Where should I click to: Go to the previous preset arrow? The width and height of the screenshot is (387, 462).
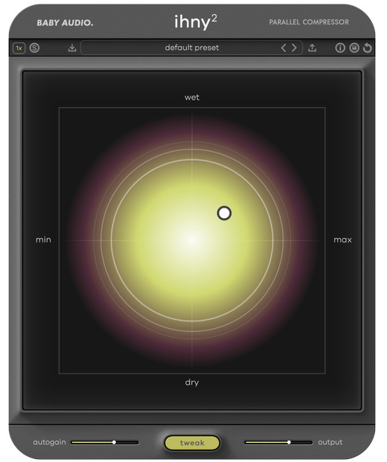[x=284, y=48]
